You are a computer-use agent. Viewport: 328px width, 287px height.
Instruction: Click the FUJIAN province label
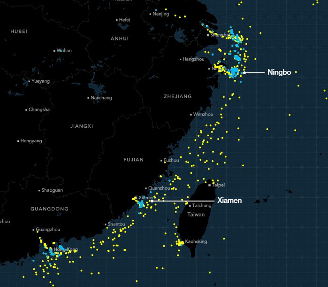coord(133,160)
